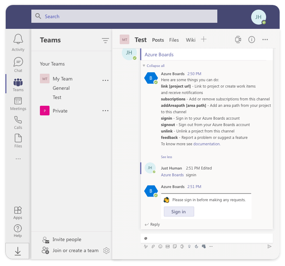Open the Sticker picker

pos(175,246)
